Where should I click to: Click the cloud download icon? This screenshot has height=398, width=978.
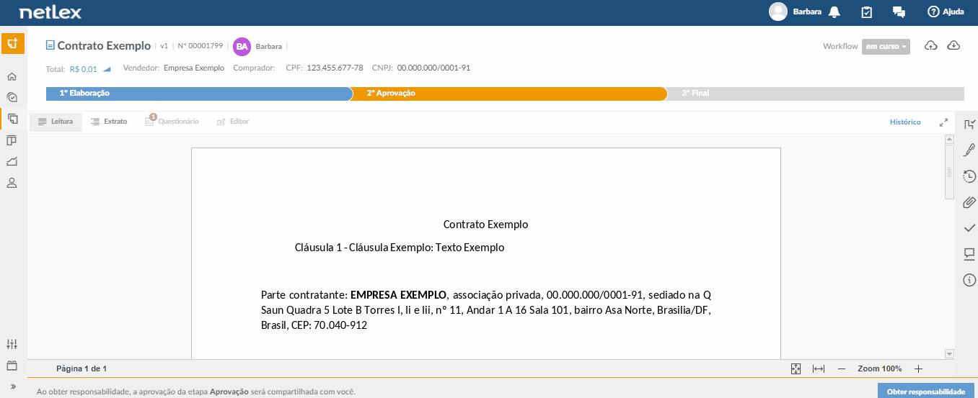pyautogui.click(x=953, y=46)
